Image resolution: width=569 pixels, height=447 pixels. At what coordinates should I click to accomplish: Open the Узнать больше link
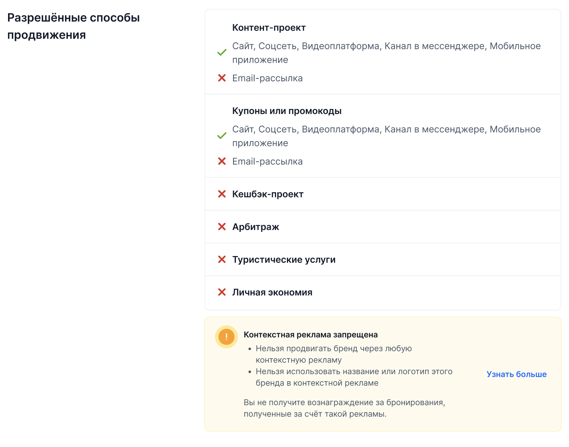[x=516, y=374]
